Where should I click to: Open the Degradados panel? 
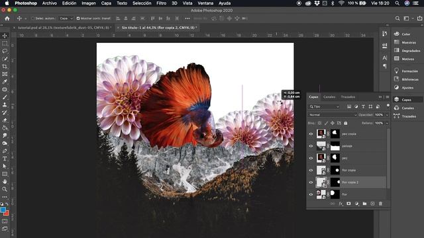[x=411, y=51]
